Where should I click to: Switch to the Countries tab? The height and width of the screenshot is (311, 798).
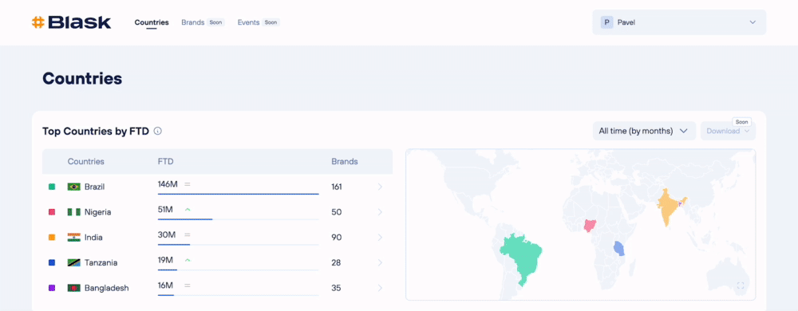(x=152, y=22)
